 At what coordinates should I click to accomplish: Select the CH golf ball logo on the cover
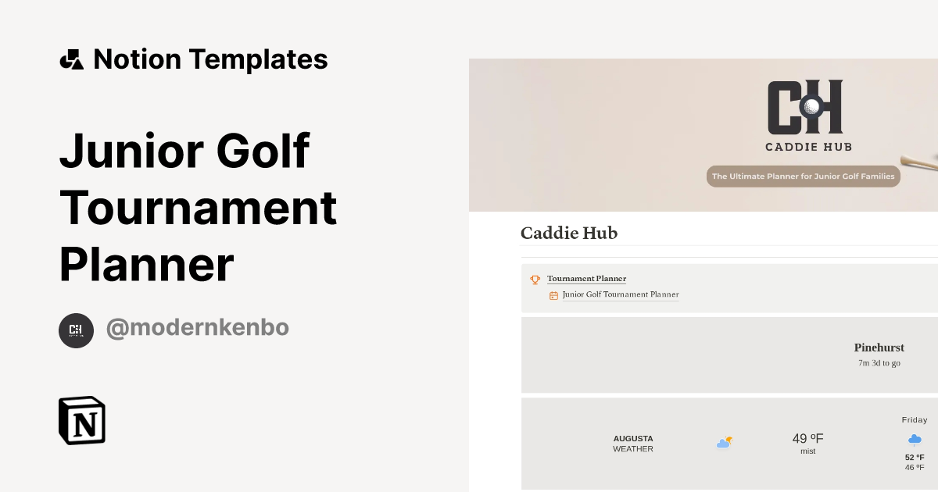tap(808, 108)
